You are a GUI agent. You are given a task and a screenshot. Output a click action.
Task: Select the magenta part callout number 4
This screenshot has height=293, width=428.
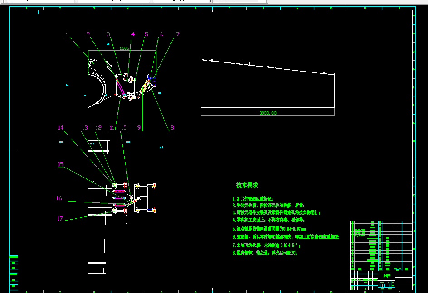pos(133,34)
